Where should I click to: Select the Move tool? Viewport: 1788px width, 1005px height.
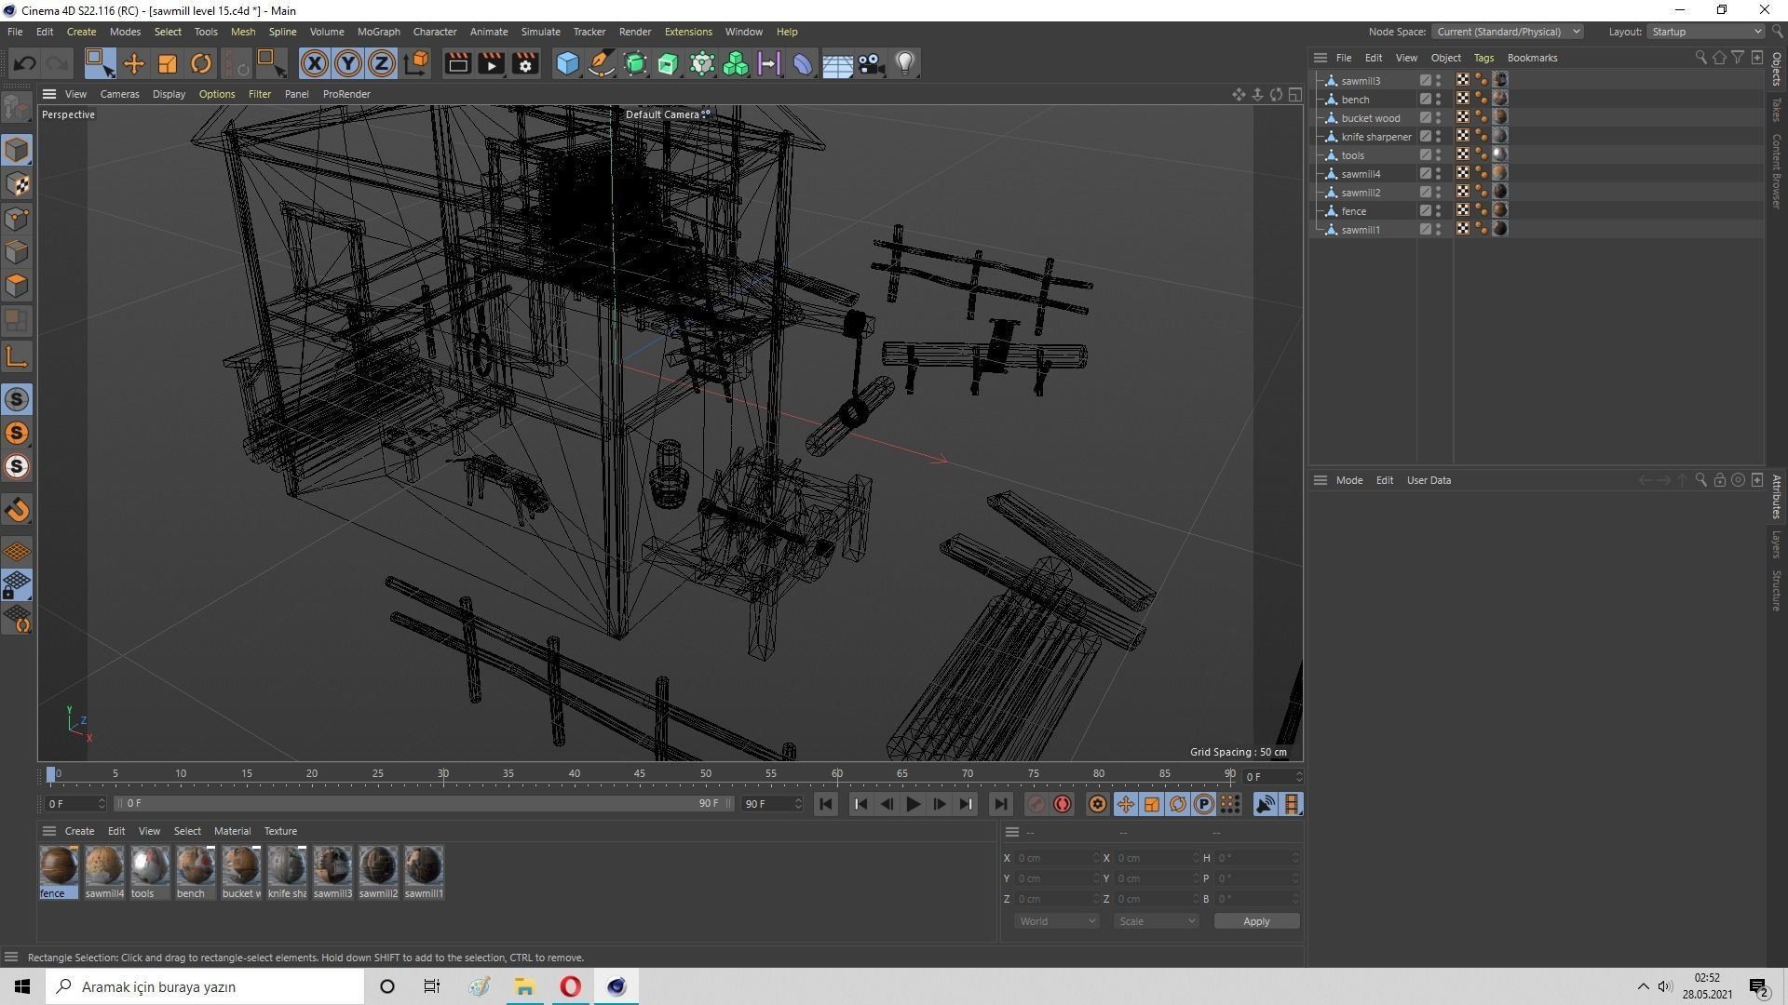(134, 63)
